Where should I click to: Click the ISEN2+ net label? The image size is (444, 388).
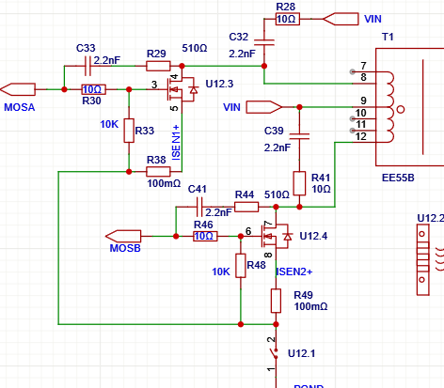point(294,272)
